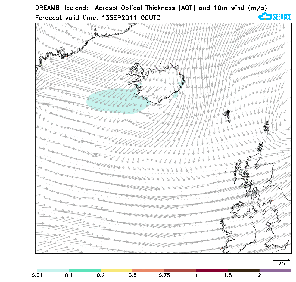Pick the mint green legend segment
The width and height of the screenshot is (296, 282).
coord(85,271)
